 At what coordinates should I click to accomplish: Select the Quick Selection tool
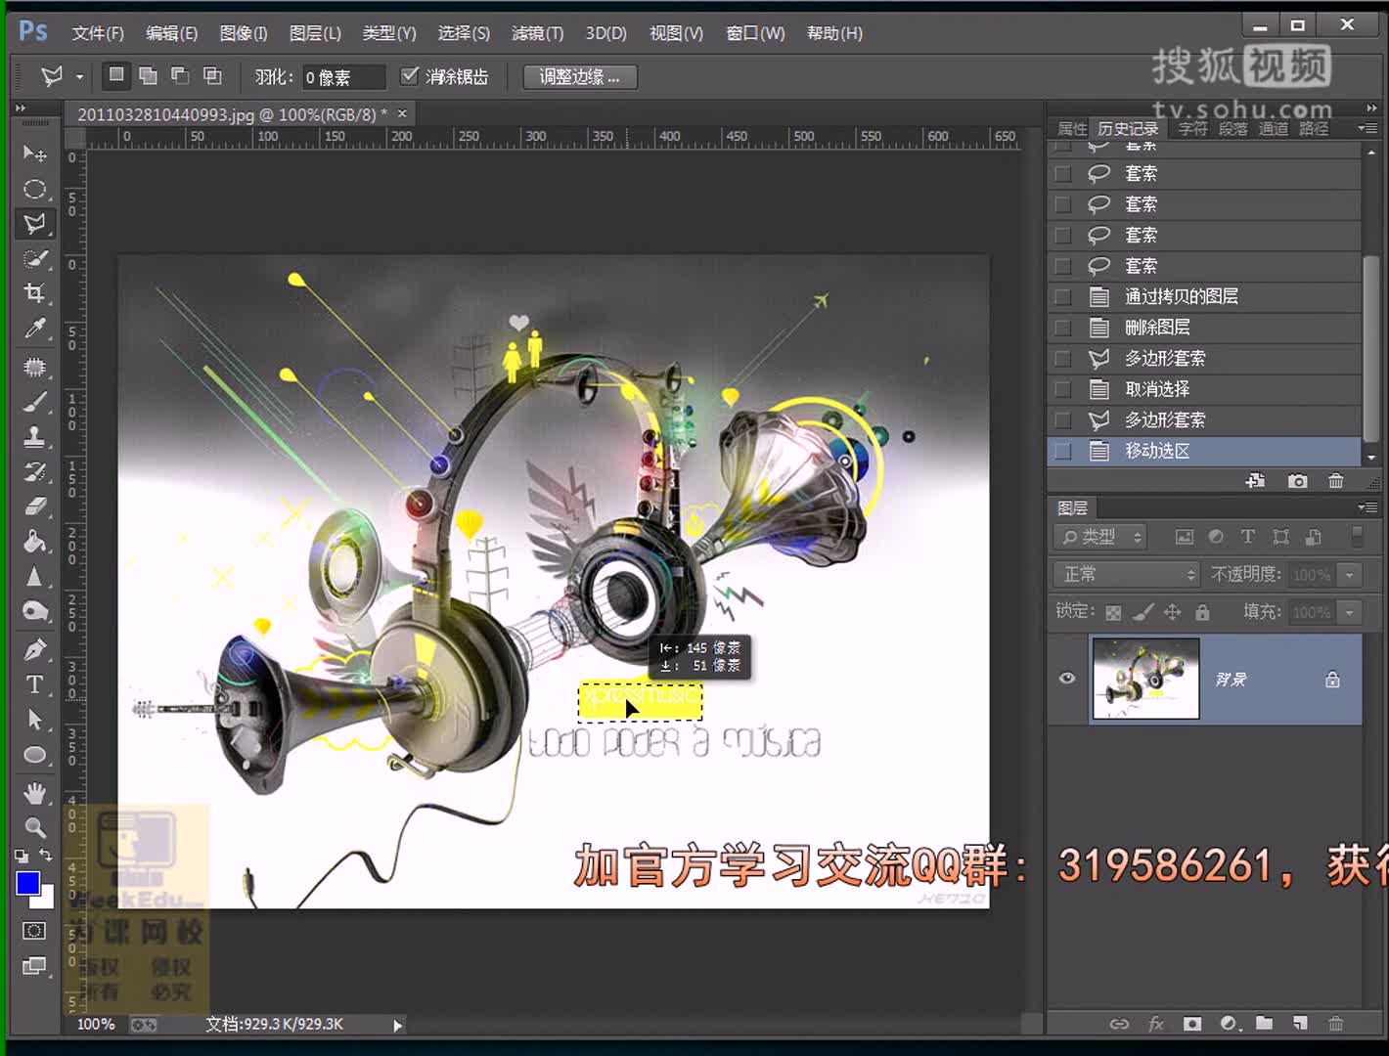(x=35, y=259)
